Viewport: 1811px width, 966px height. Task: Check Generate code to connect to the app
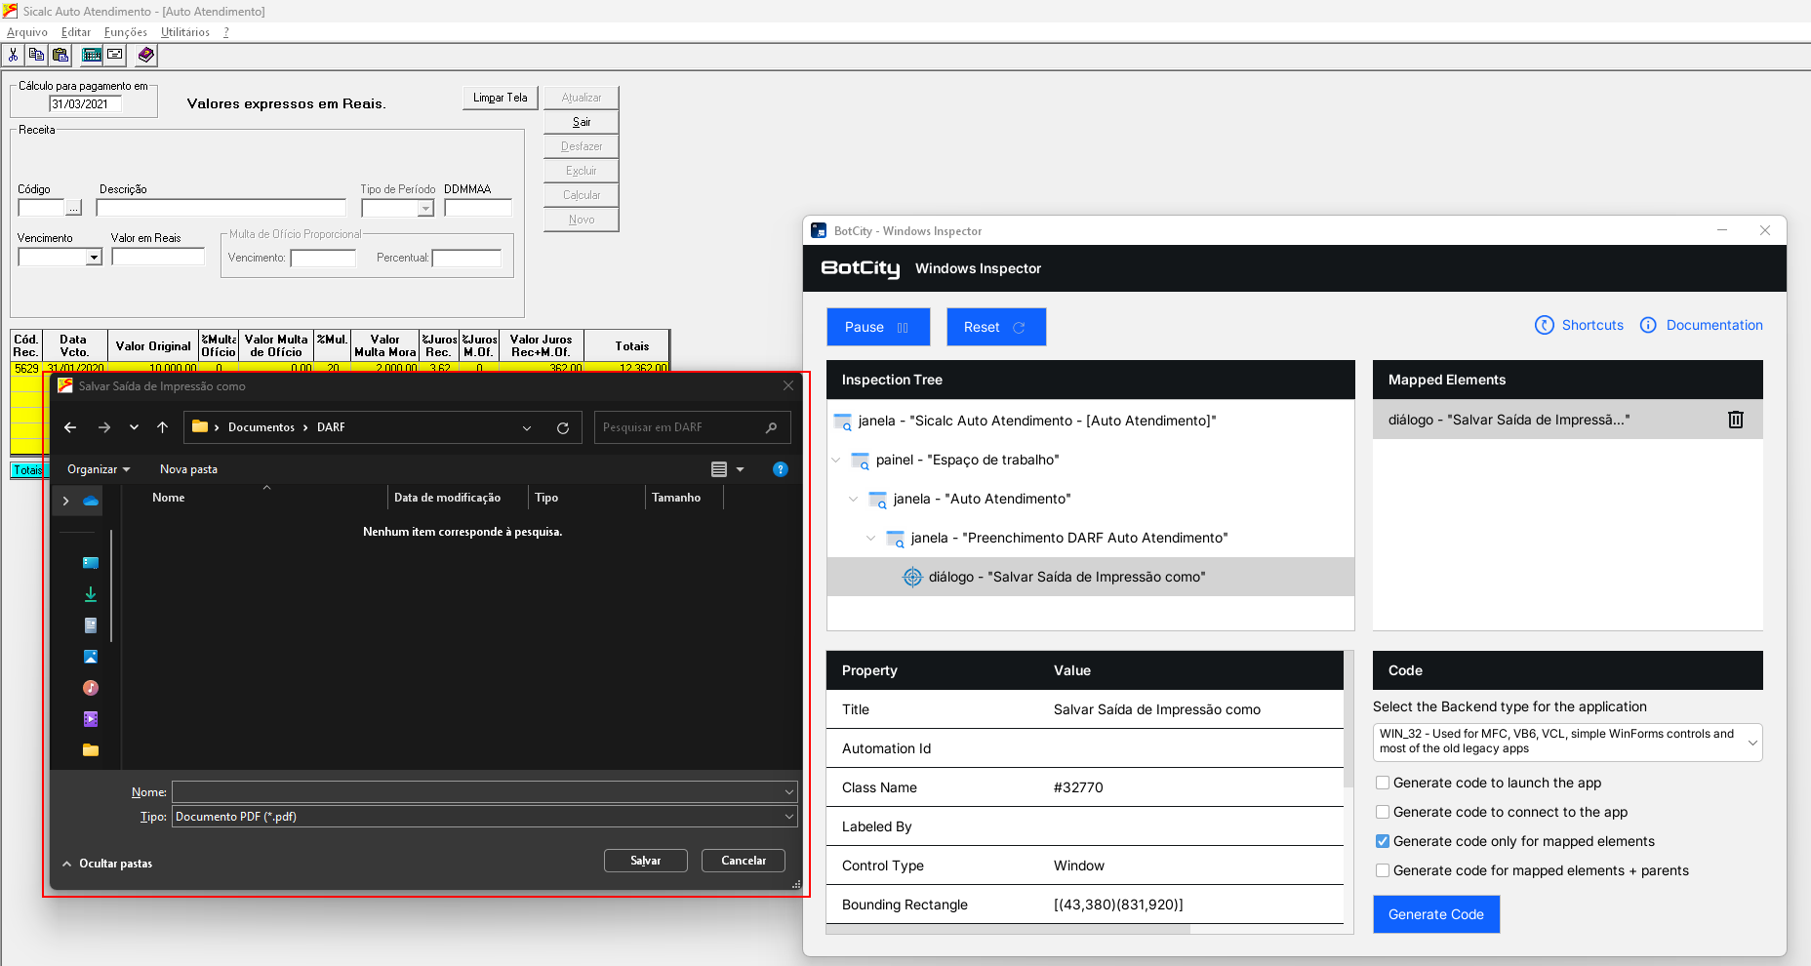pos(1383,812)
